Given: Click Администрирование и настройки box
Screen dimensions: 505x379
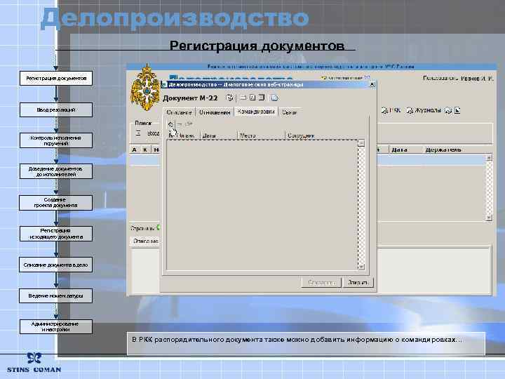Looking at the screenshot, I should (x=56, y=327).
